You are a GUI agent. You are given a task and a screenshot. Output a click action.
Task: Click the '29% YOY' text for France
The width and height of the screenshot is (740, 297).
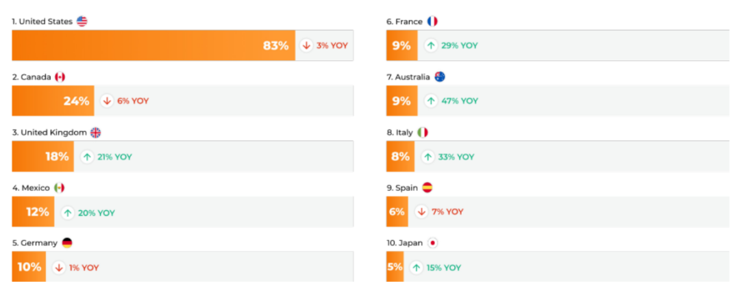pos(459,46)
